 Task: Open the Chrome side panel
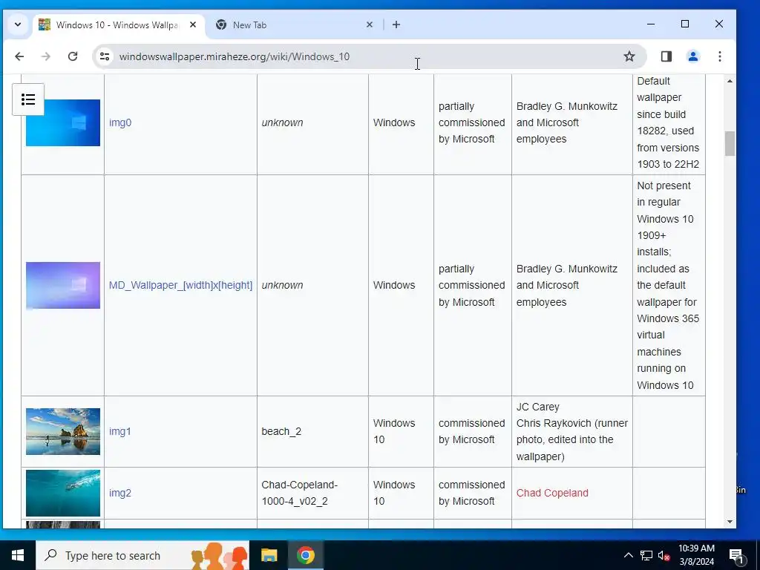pyautogui.click(x=666, y=56)
